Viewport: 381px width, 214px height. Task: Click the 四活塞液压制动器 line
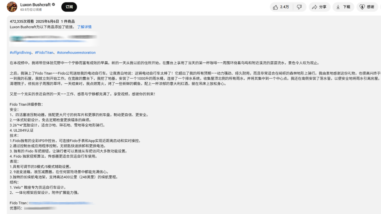coord(79,115)
